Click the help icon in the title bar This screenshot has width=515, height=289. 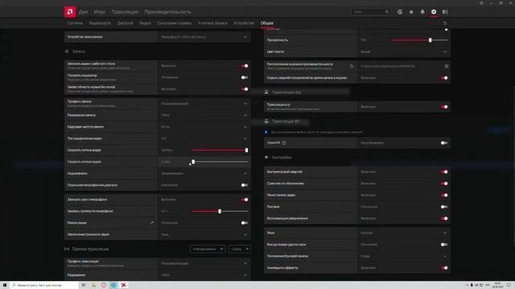click(481, 3)
